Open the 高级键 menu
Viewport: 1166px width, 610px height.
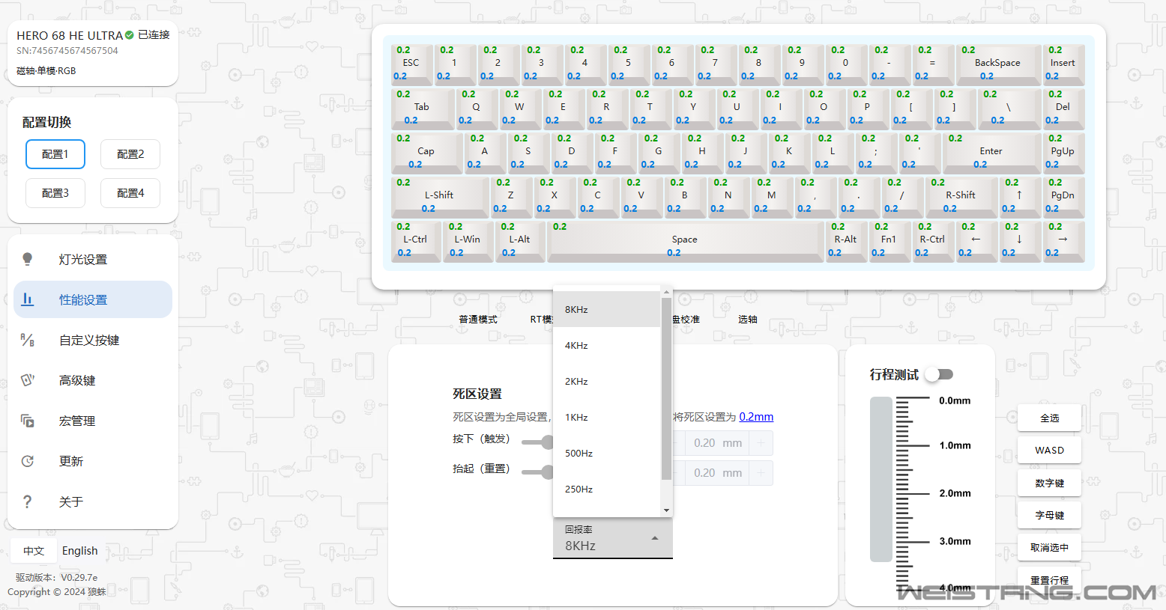tap(93, 380)
